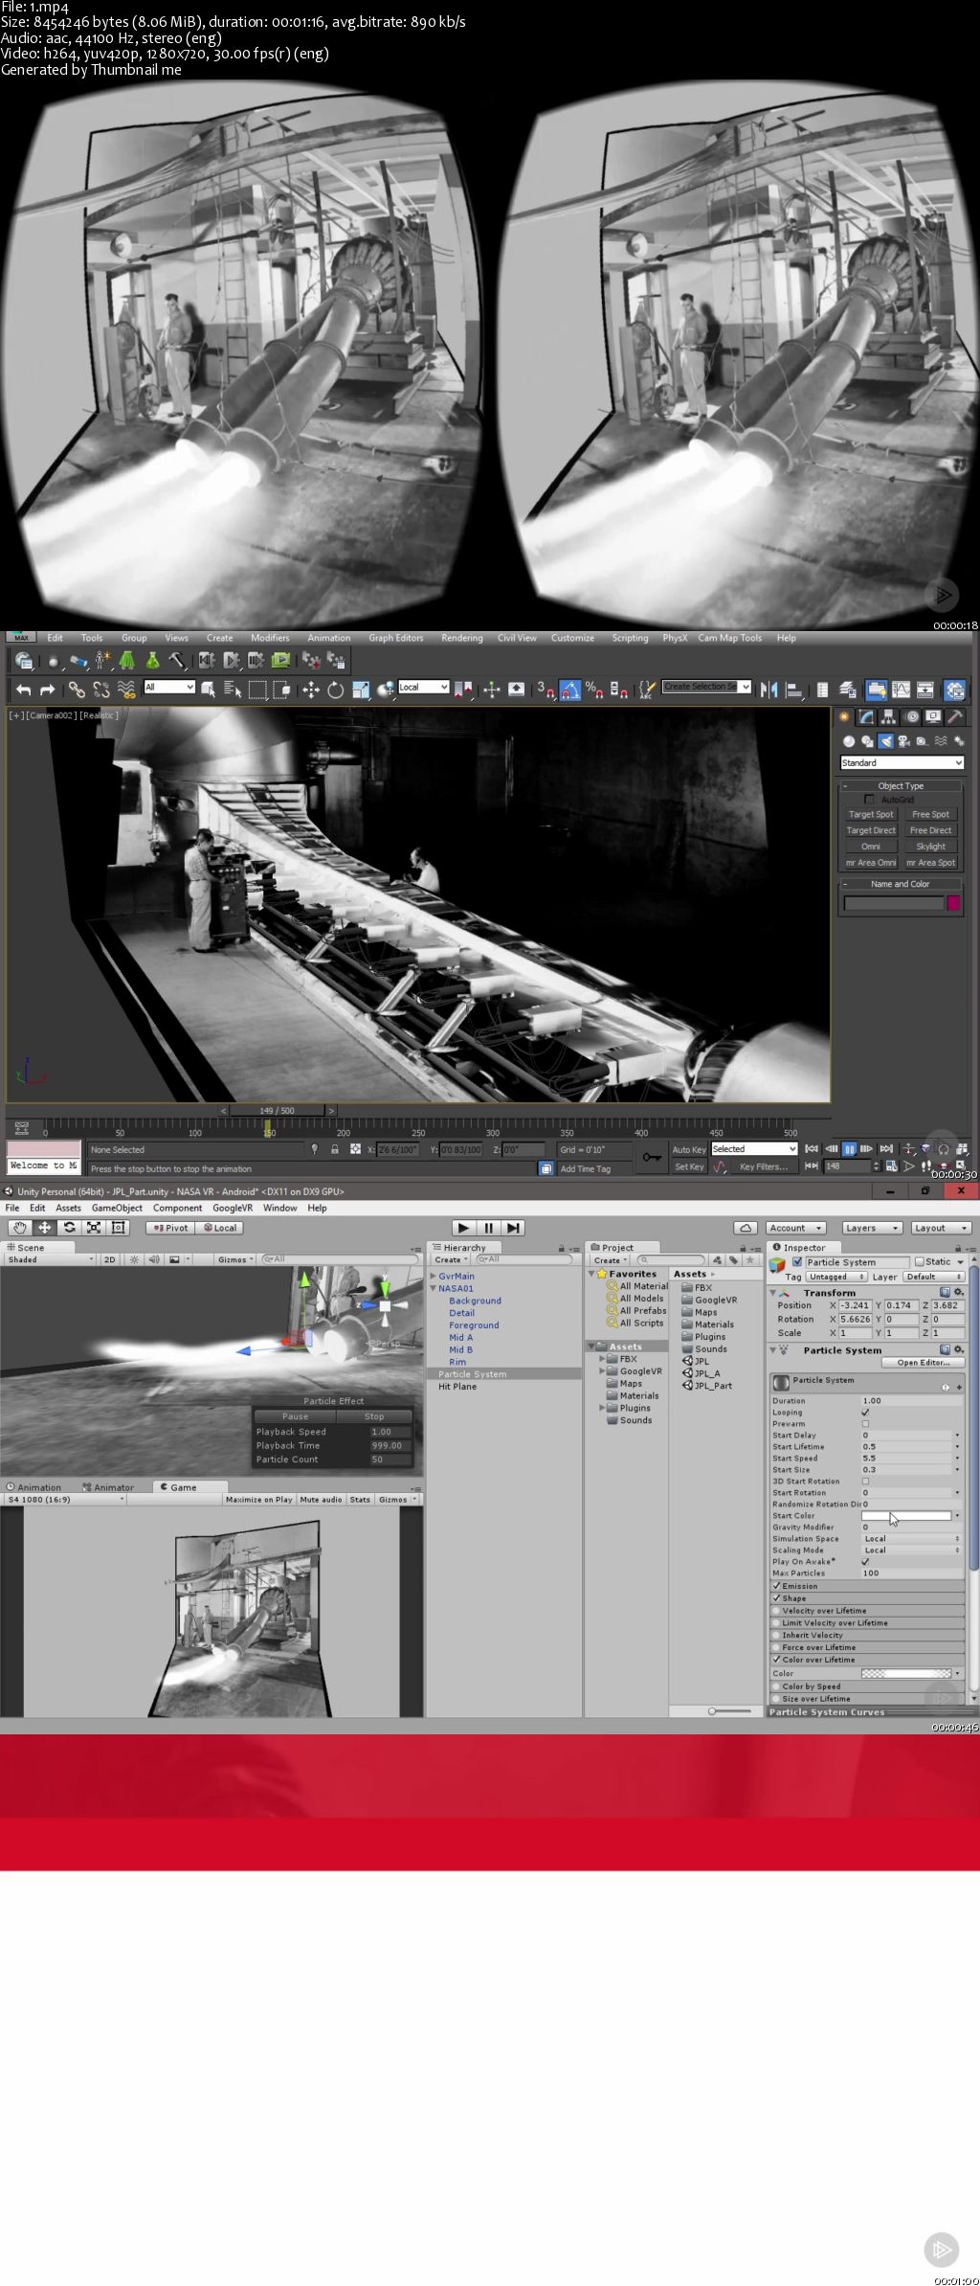Click the Play button in Unity

click(463, 1228)
